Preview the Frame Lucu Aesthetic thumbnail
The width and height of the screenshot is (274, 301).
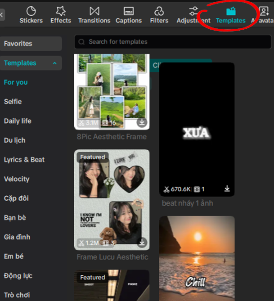point(112,200)
